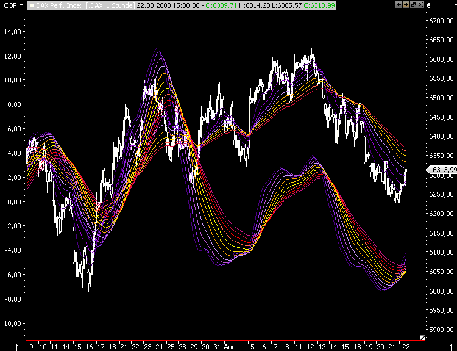Click the right arrow button in chart header
This screenshot has width=457, height=351.
tap(405, 4)
